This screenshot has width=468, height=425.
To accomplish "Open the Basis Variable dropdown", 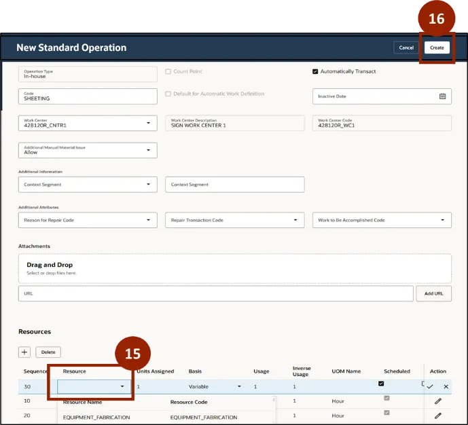I will click(239, 386).
